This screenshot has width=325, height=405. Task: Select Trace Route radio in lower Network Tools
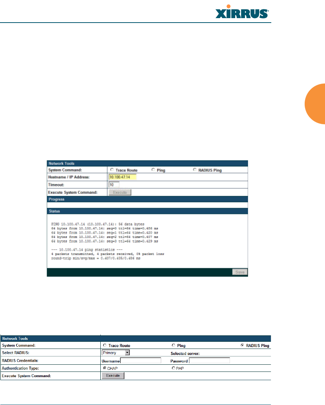tap(105, 345)
